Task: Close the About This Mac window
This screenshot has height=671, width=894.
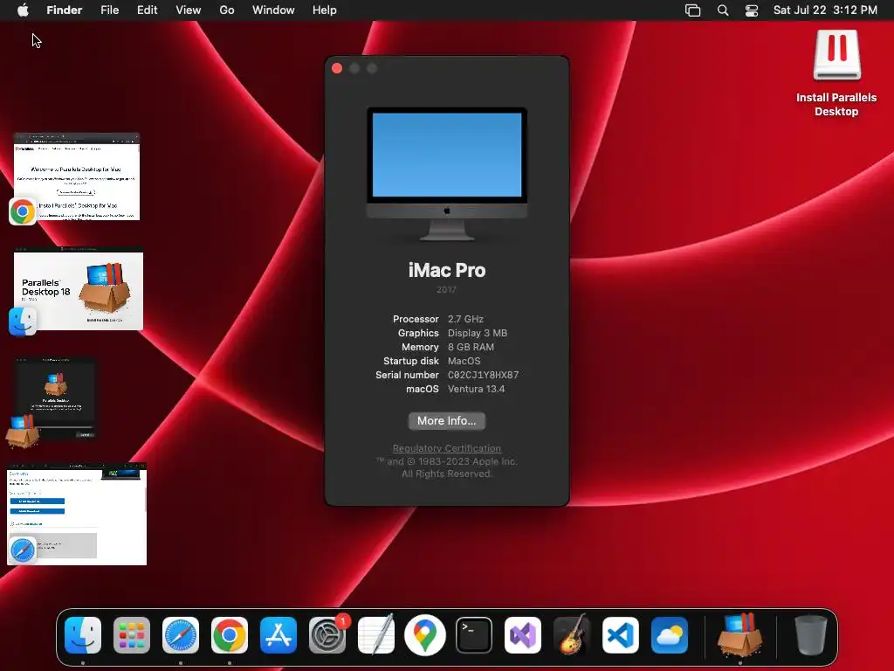Action: 337,68
